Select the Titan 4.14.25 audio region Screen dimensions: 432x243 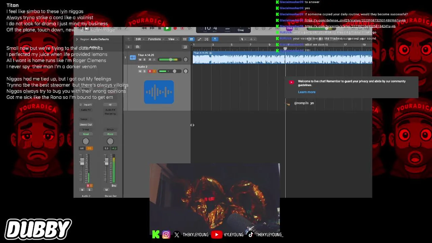click(x=282, y=58)
